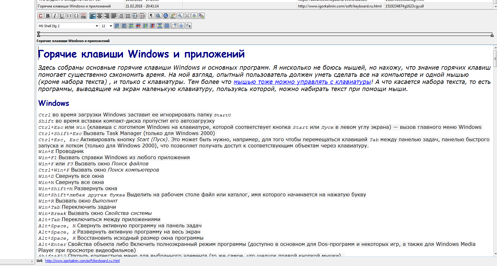Click the expand-arrows fullscreen editor icon
The width and height of the screenshot is (497, 266).
[187, 16]
